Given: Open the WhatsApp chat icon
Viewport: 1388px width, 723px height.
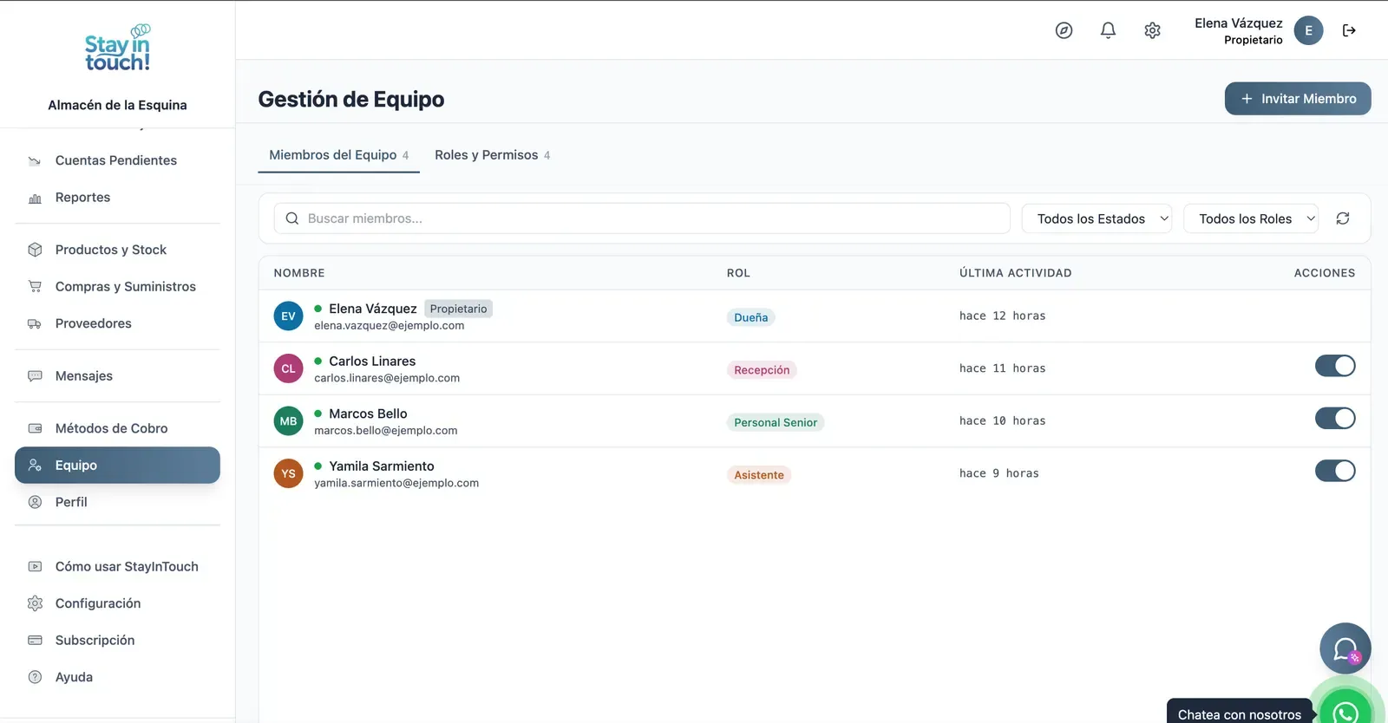Looking at the screenshot, I should 1345,713.
